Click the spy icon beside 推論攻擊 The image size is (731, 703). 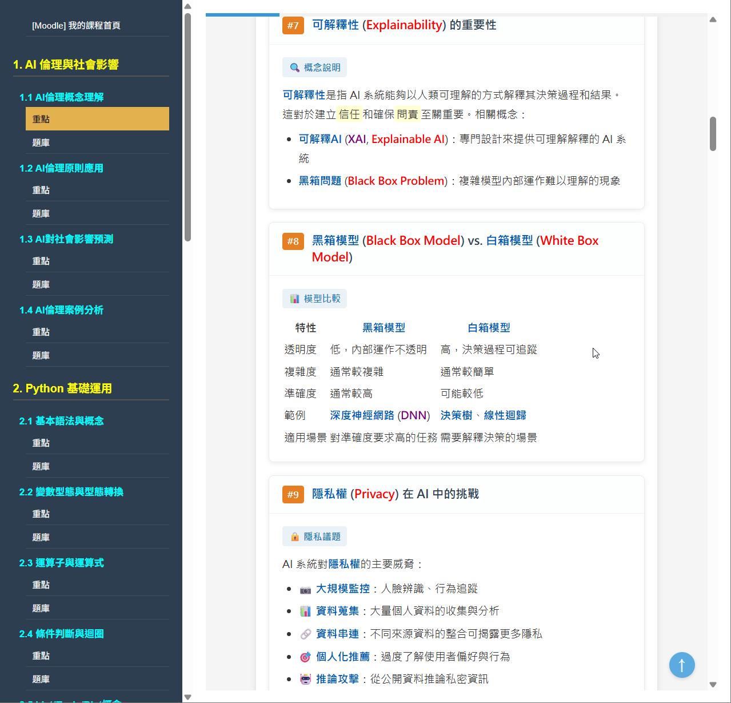pyautogui.click(x=306, y=679)
